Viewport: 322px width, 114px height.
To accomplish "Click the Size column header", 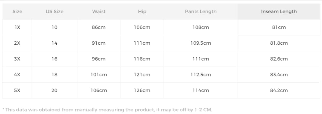I will point(17,12).
